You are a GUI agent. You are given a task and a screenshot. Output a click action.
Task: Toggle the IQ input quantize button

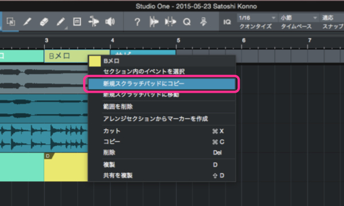coord(227,22)
